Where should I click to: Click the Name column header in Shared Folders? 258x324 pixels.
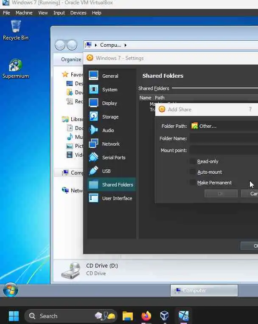click(146, 98)
